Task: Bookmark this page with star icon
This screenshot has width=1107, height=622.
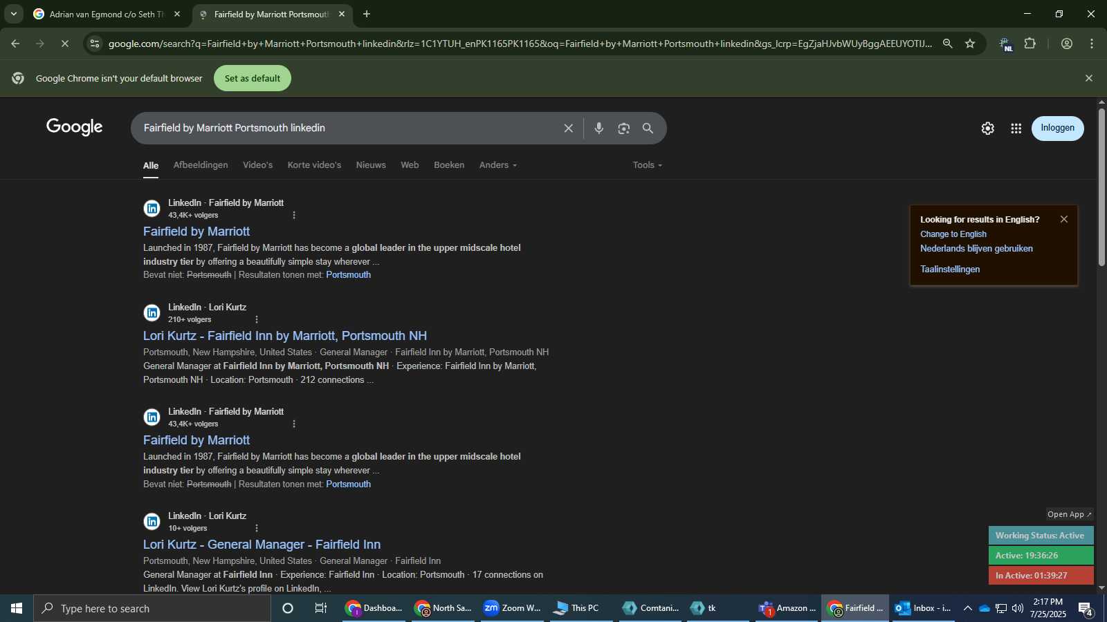Action: click(970, 44)
